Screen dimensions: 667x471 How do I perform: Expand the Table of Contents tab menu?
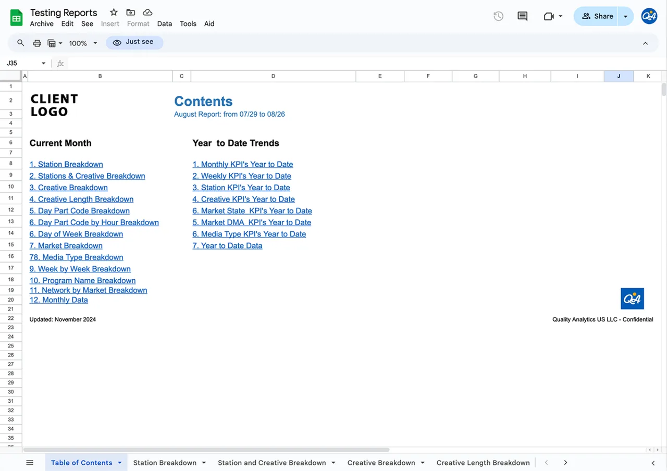pyautogui.click(x=120, y=463)
